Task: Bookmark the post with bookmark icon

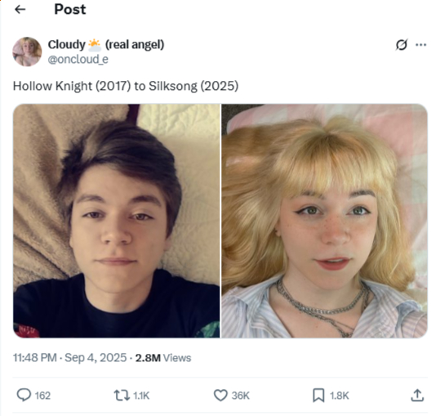Action: pos(318,396)
